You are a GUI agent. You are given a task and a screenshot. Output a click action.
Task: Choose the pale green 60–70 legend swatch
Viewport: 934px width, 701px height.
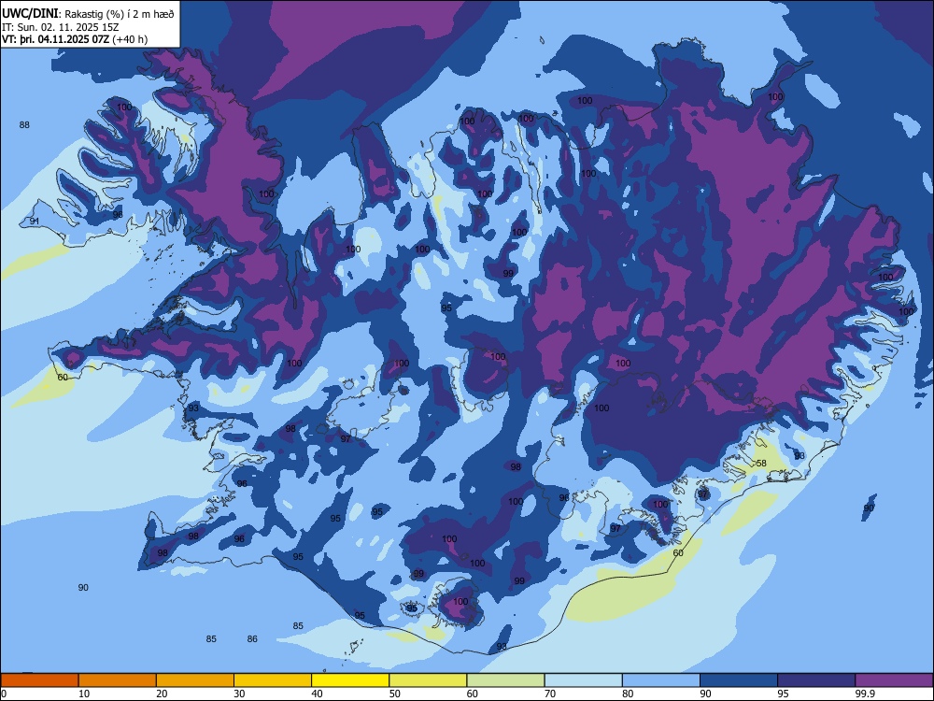coord(505,680)
